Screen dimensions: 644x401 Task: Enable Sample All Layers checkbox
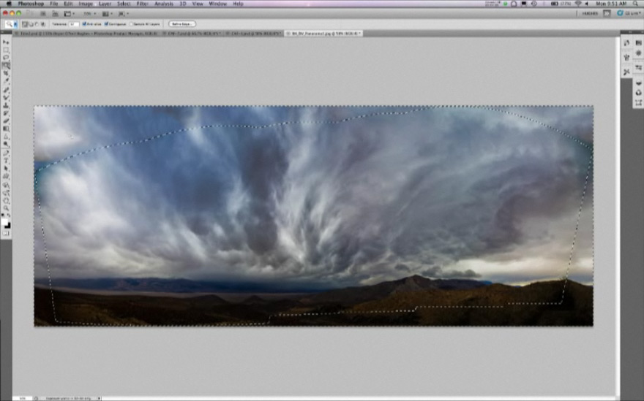coord(132,24)
